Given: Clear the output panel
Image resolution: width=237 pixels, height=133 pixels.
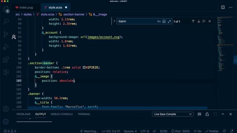Looking at the screenshot, I should (199, 114).
